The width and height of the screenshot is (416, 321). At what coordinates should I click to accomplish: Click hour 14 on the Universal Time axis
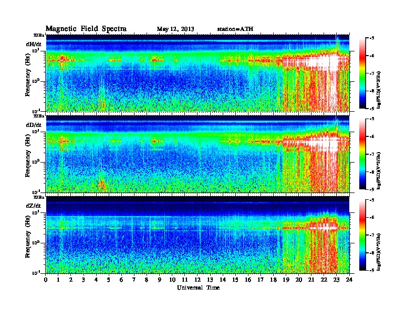[223, 280]
